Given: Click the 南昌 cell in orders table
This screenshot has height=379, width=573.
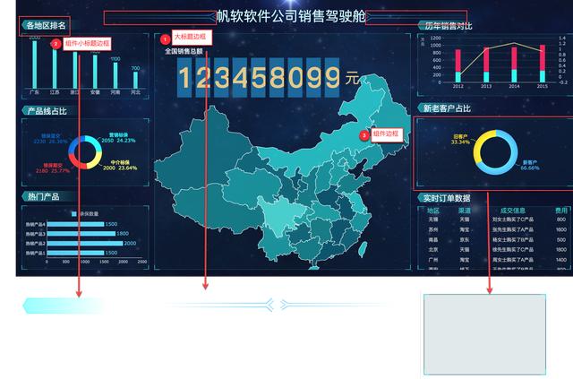Looking at the screenshot, I should click(433, 239).
